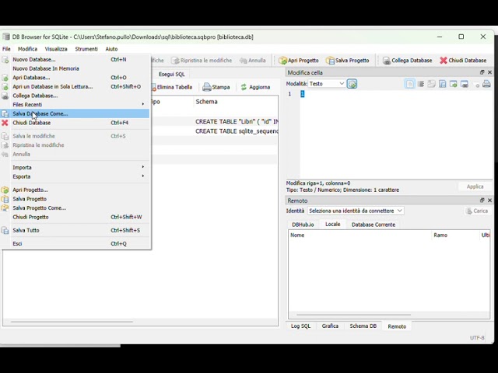498x373 pixels.
Task: Click the Collega Database toolbar button
Action: (x=408, y=61)
